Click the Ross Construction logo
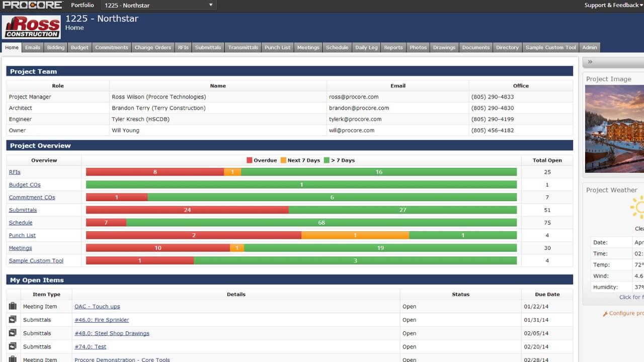Viewport: 644px width, 362px height. (31, 28)
